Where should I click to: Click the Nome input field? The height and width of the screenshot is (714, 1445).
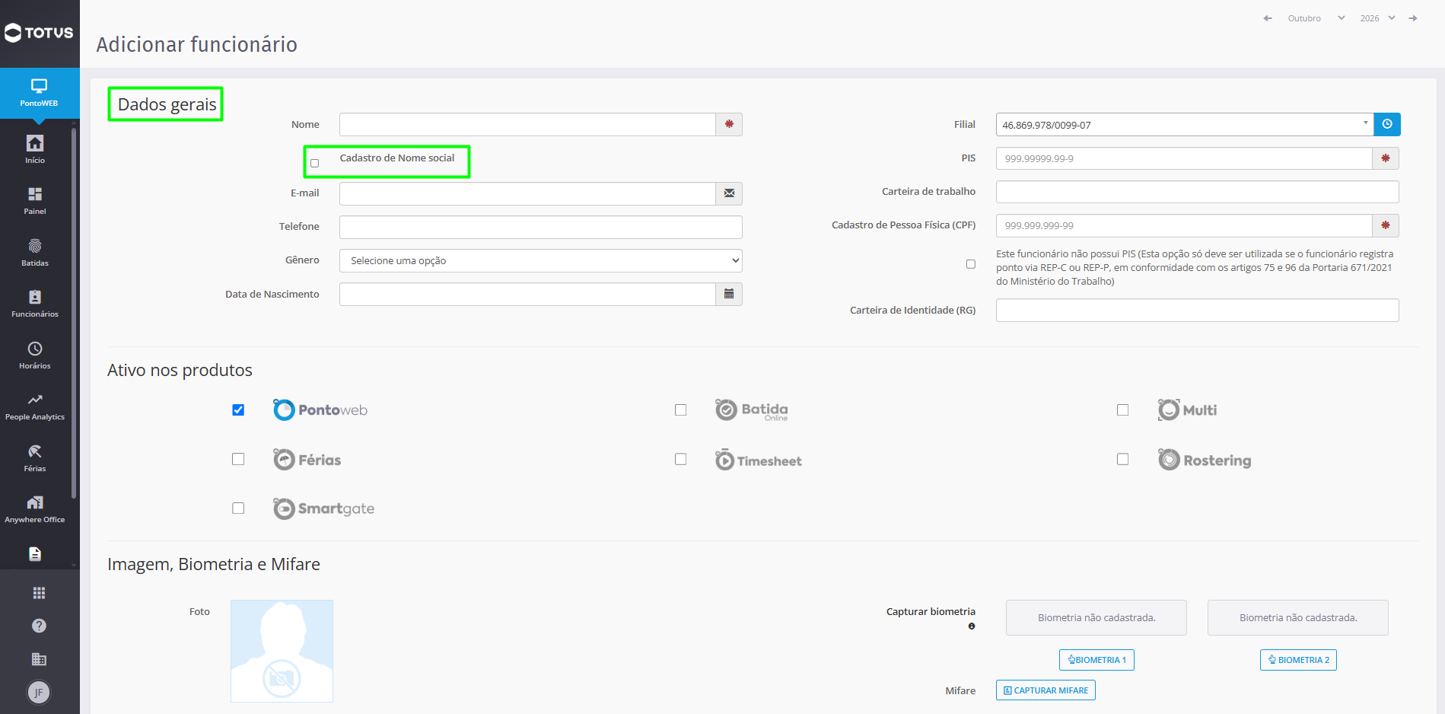tap(527, 124)
